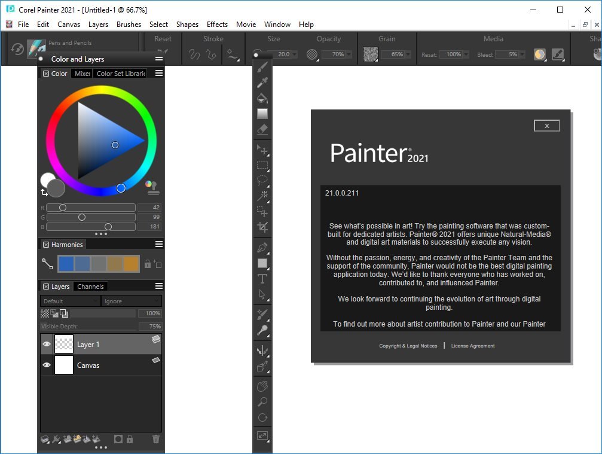Open the Harmonies panel options menu
The height and width of the screenshot is (454, 602).
tap(159, 244)
